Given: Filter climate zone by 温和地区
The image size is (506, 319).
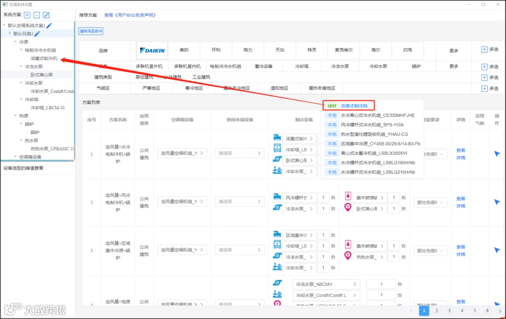Looking at the screenshot, I should [x=279, y=88].
